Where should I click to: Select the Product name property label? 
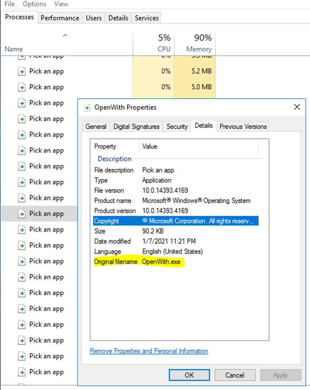pyautogui.click(x=112, y=201)
